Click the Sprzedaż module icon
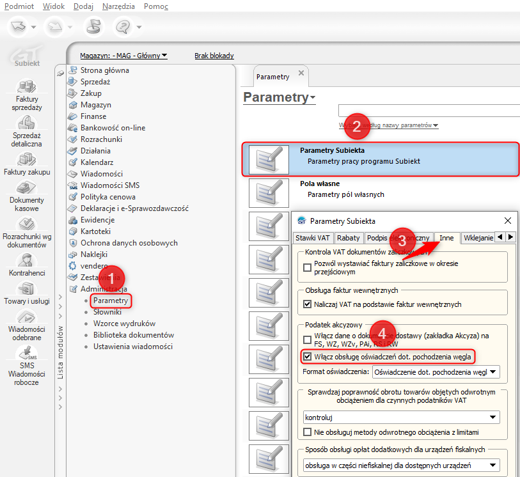The height and width of the screenshot is (477, 520). (x=73, y=82)
